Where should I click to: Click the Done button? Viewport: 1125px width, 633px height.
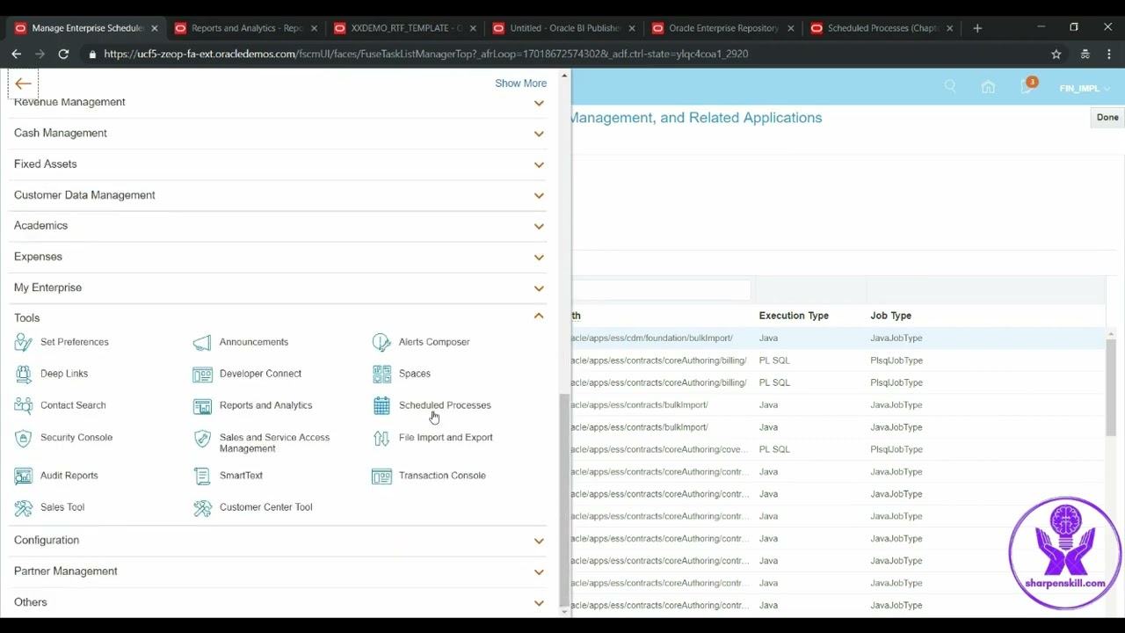(x=1107, y=117)
